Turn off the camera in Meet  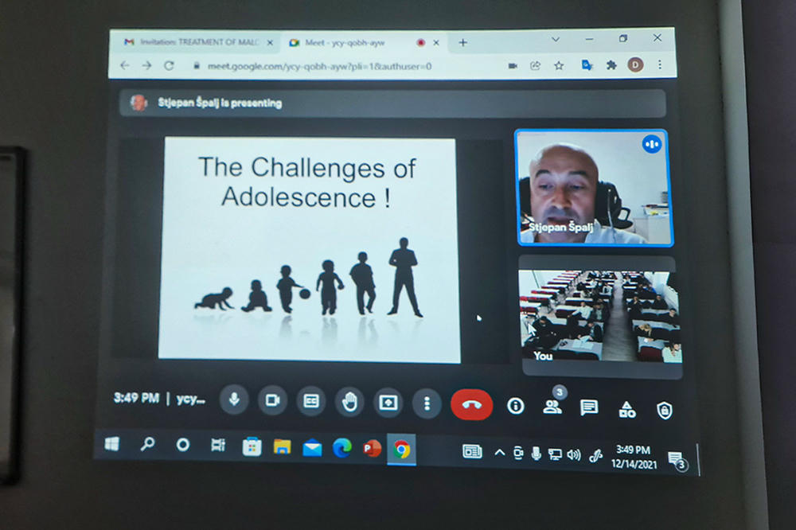272,402
